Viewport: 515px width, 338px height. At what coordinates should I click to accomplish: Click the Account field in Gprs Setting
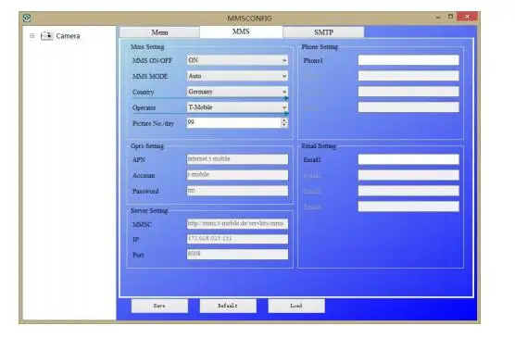click(237, 175)
